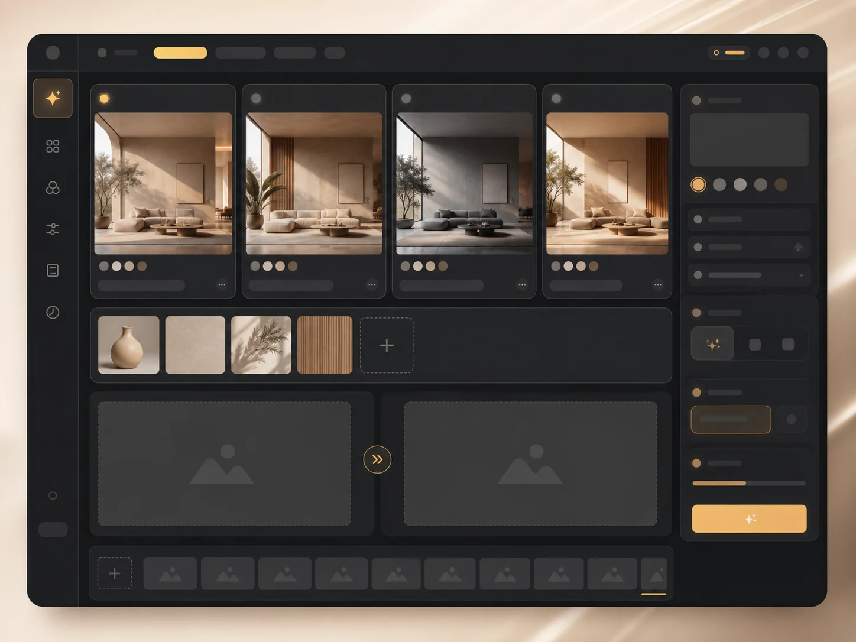
Task: Toggle the option row that has no right-side icon
Action: tap(749, 219)
